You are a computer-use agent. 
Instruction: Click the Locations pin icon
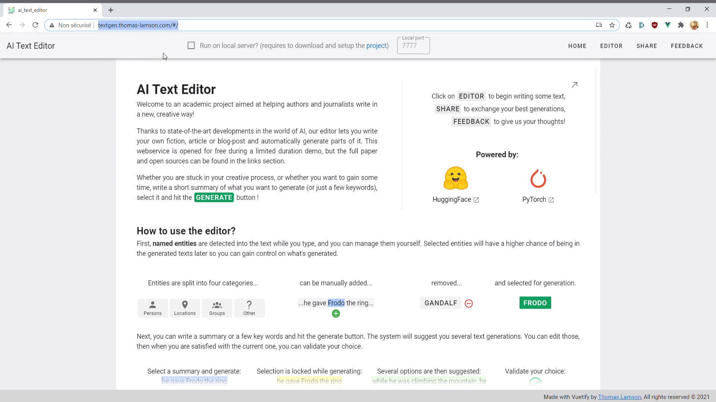[185, 304]
